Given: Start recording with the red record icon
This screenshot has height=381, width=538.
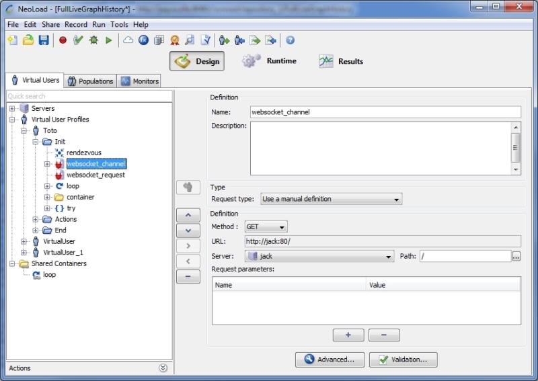Looking at the screenshot, I should (63, 40).
